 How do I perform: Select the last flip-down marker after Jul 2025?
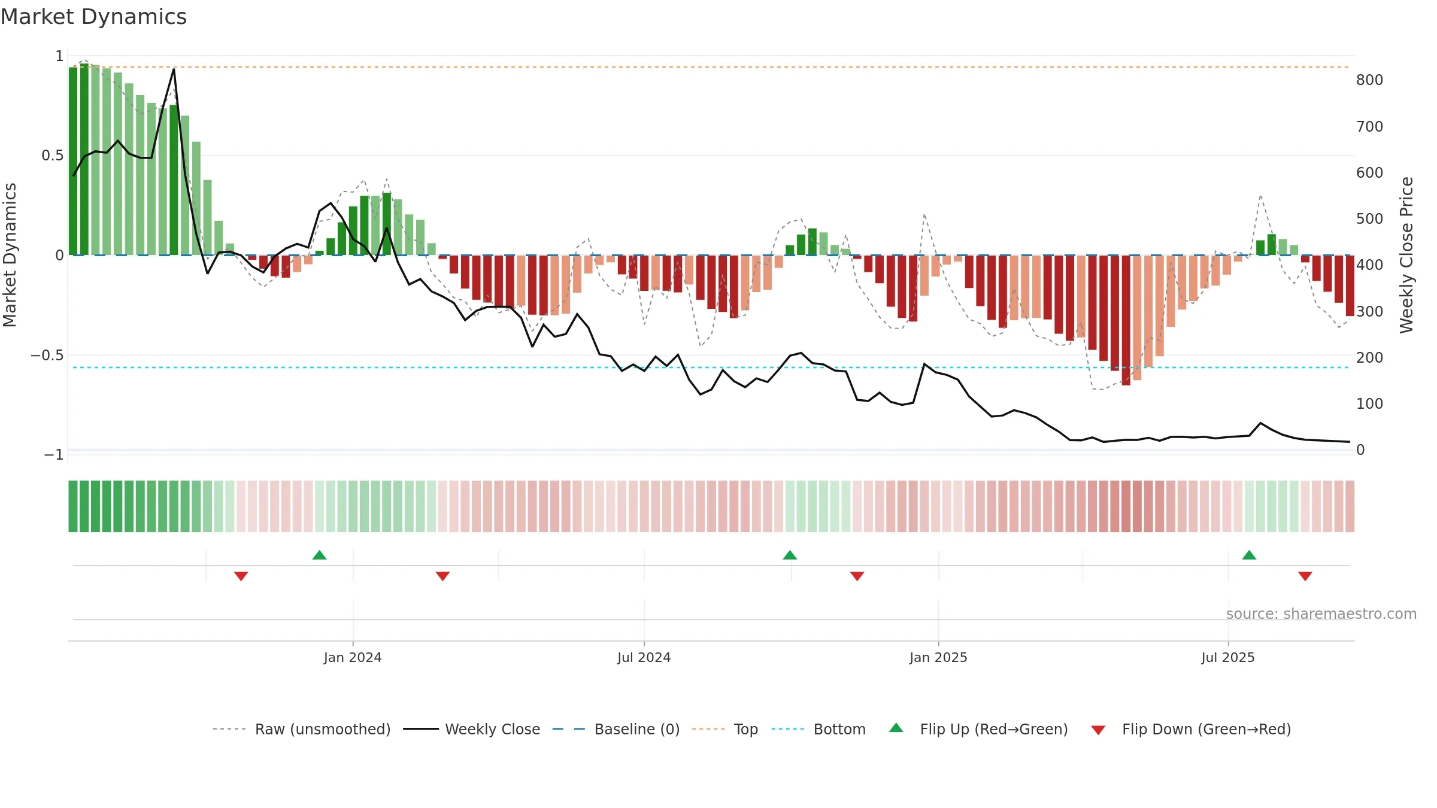point(1305,576)
